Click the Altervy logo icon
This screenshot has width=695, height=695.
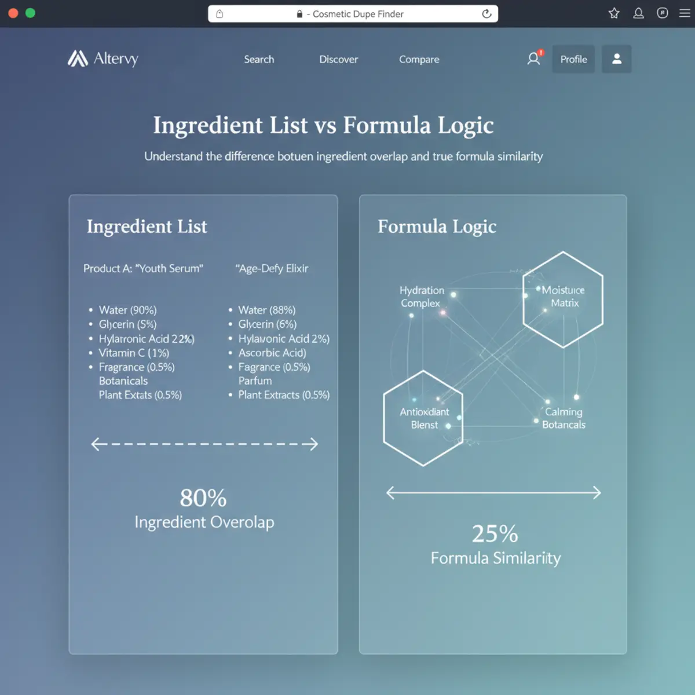(78, 58)
